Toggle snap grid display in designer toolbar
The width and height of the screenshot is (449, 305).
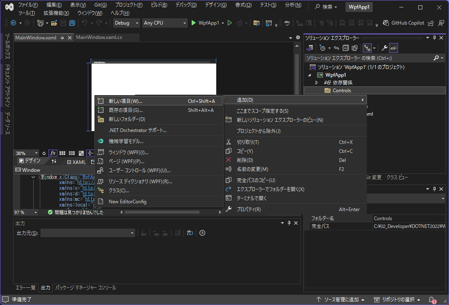(62, 152)
